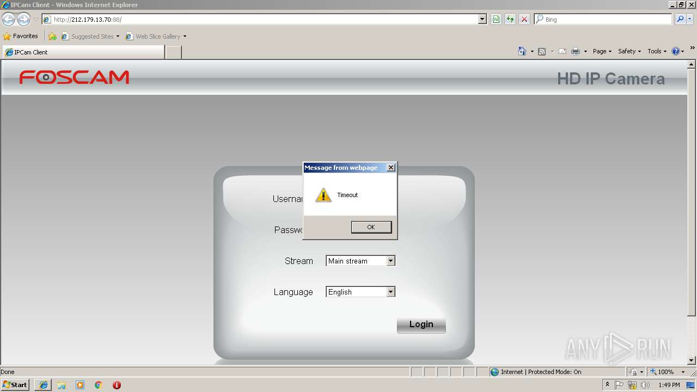The height and width of the screenshot is (392, 697).
Task: Click the Action Center flag icon
Action: pos(619,385)
